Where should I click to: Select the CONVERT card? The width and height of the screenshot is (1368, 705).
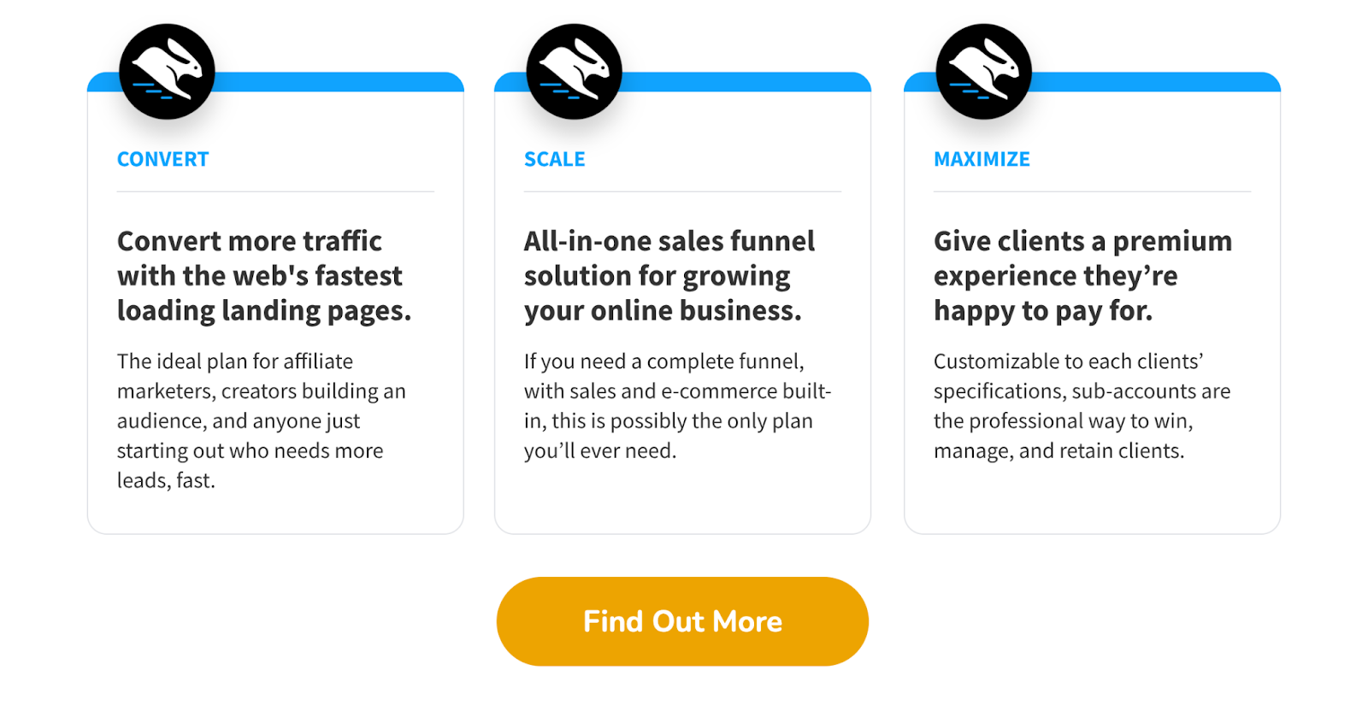coord(274,342)
